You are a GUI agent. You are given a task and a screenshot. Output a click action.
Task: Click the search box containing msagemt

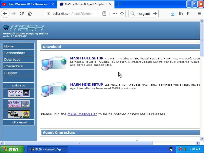point(143,14)
